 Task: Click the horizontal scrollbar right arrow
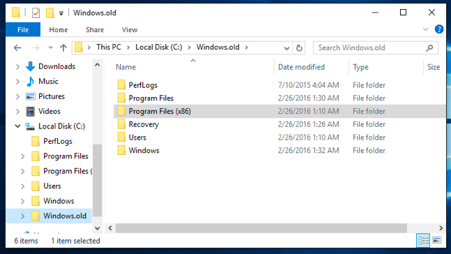(441, 228)
